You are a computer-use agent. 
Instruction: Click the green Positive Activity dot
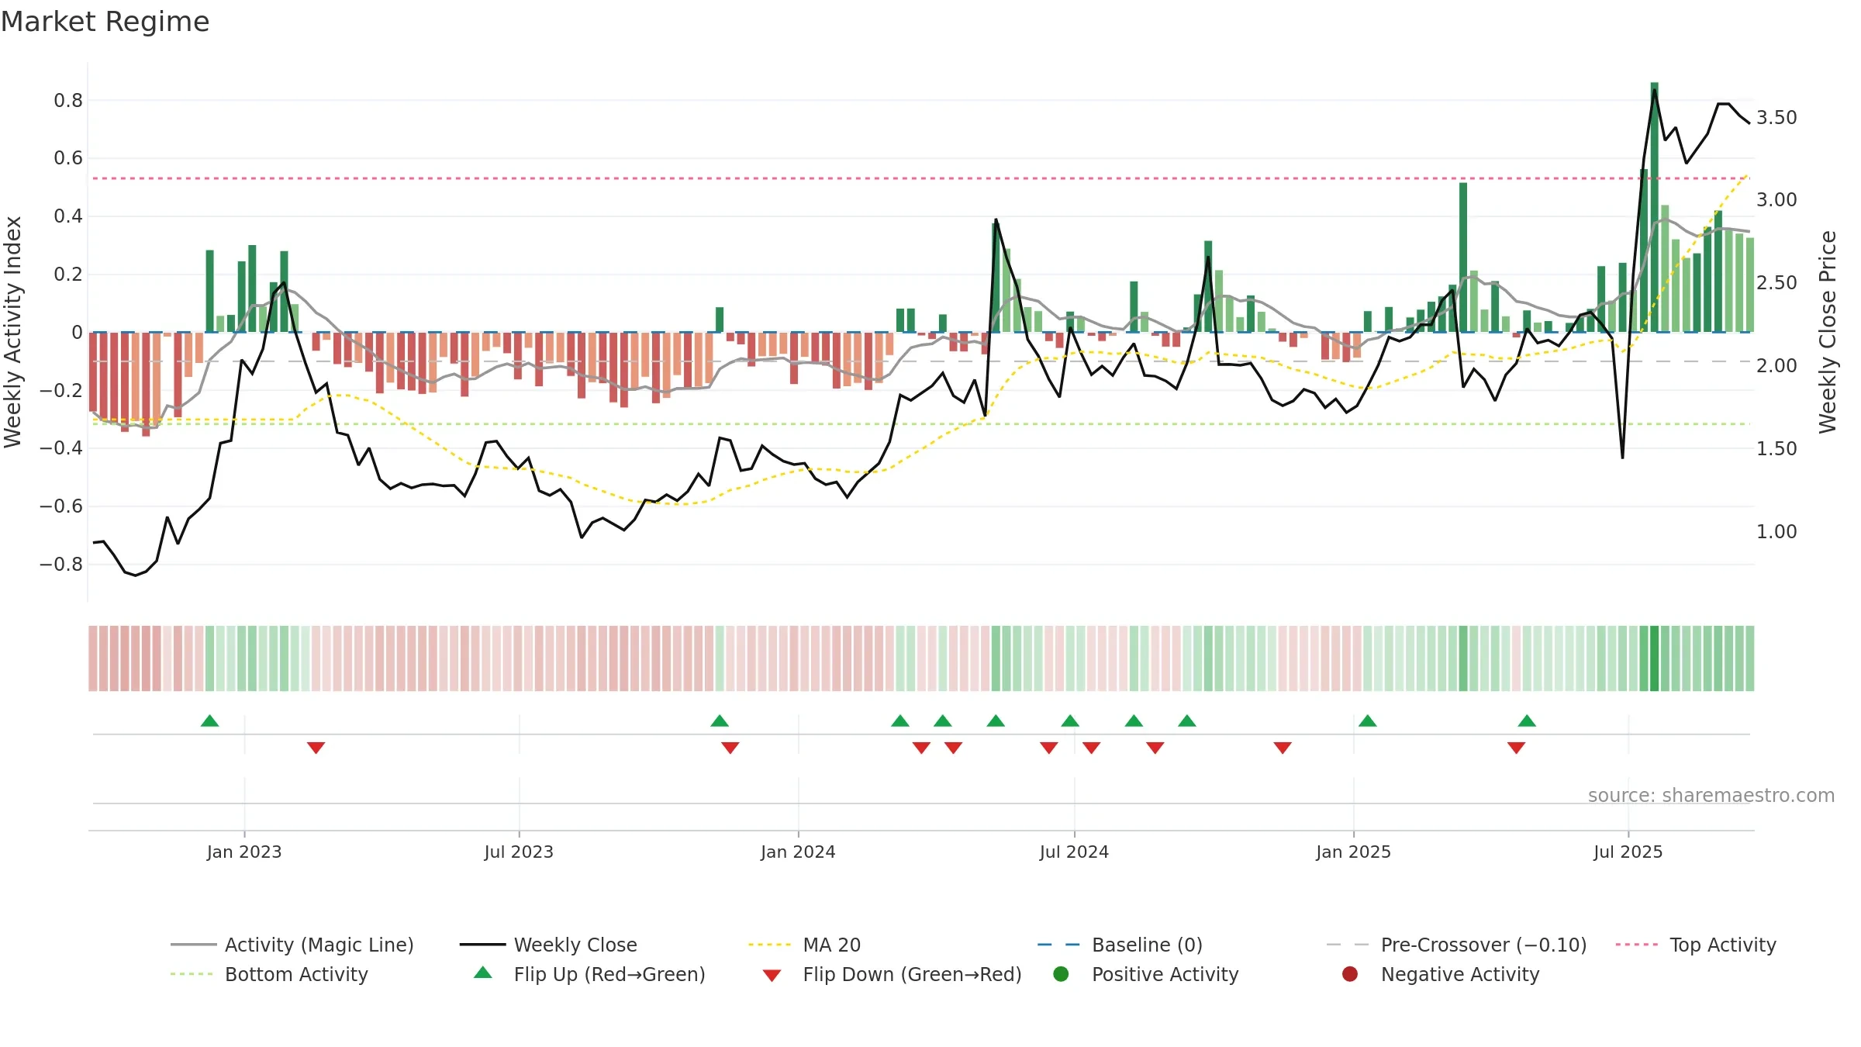(1061, 974)
